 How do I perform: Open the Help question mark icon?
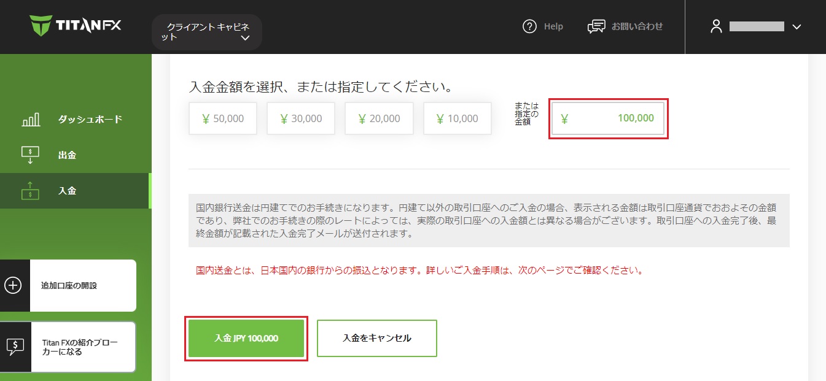pos(529,26)
